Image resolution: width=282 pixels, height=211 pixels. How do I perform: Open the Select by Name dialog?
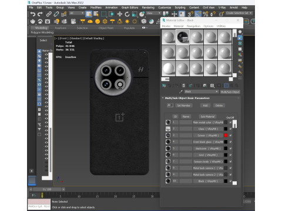[x=96, y=14]
